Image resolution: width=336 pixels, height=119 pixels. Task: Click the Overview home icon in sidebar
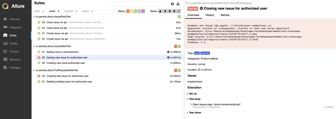pos(5,19)
